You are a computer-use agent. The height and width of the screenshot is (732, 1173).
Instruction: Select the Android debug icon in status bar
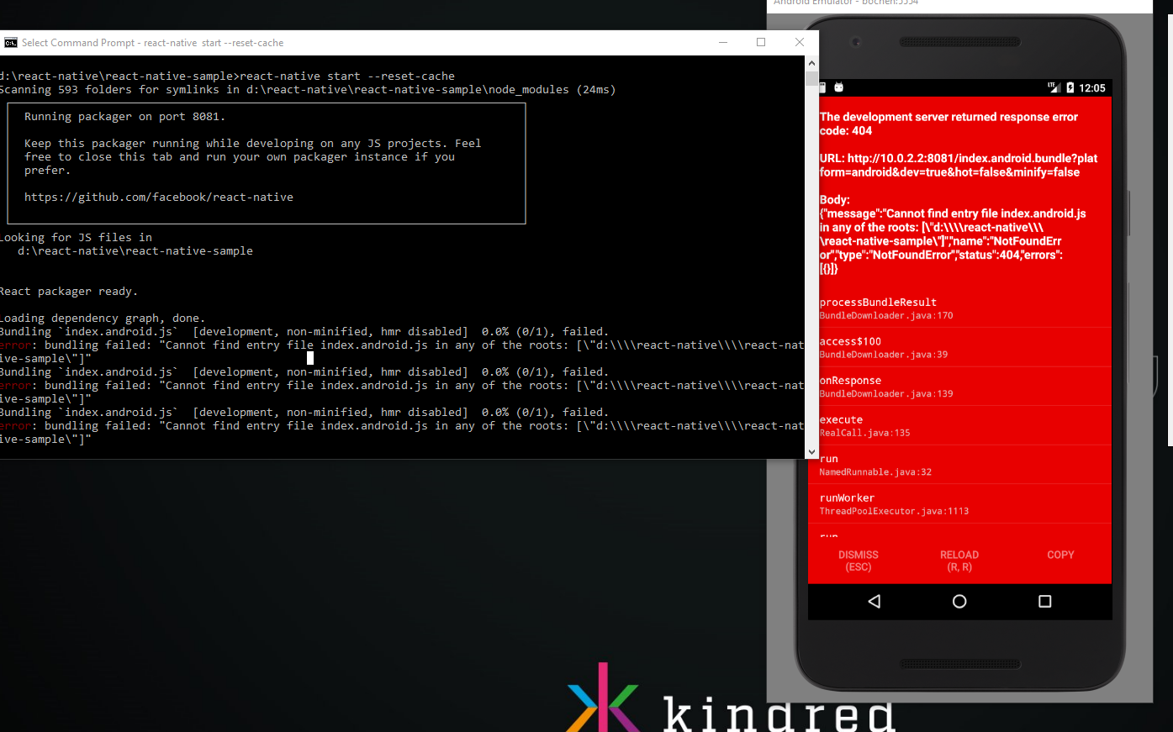coord(837,87)
